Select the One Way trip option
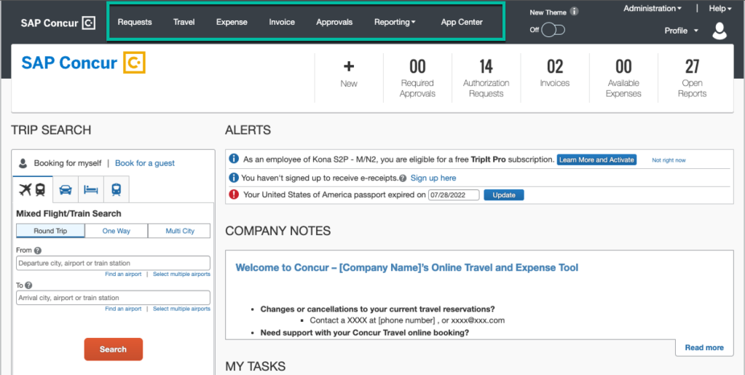Viewport: 745px width, 375px height. tap(116, 231)
